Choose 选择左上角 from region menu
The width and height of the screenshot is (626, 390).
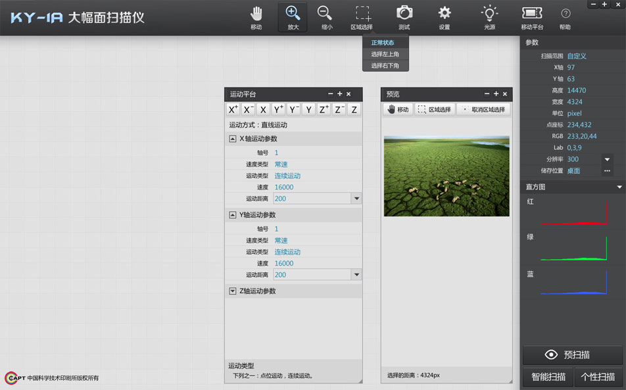pyautogui.click(x=385, y=54)
